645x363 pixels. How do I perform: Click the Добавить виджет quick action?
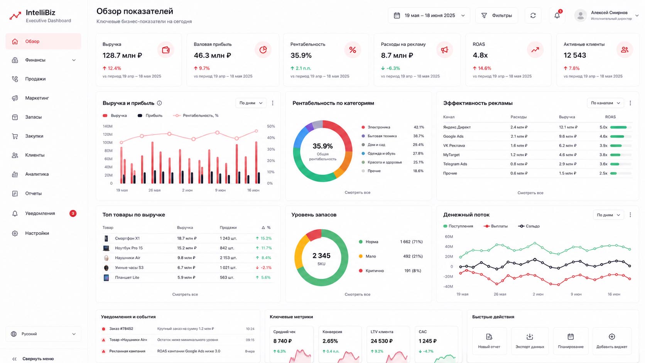pyautogui.click(x=612, y=341)
